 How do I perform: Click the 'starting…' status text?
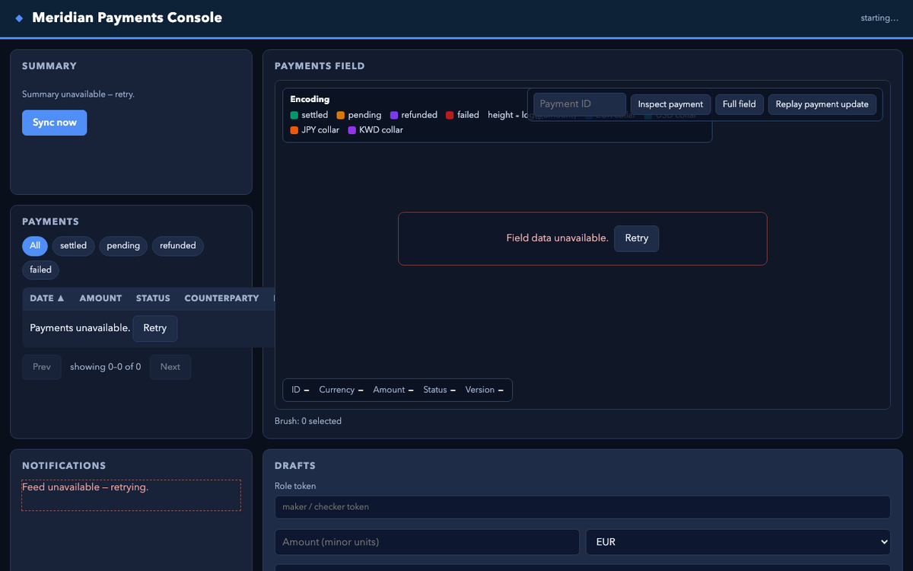click(x=880, y=18)
